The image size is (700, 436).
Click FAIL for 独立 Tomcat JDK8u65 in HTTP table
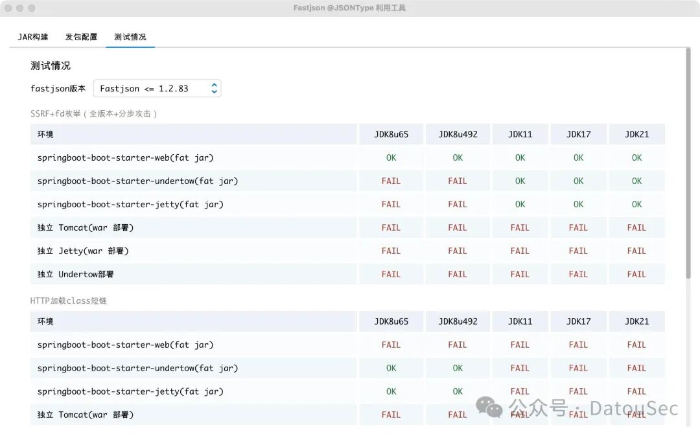pos(391,415)
